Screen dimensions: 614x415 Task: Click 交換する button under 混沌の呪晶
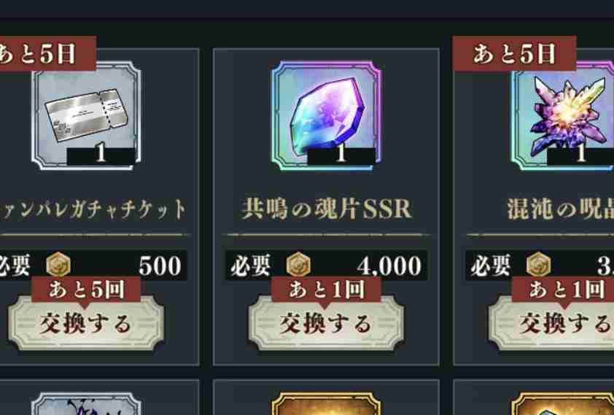tap(551, 323)
